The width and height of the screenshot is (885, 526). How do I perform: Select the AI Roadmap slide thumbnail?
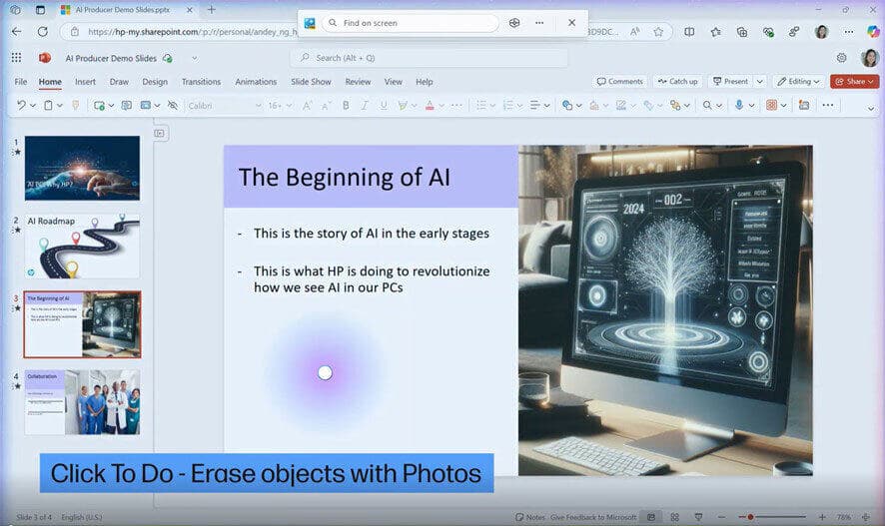(82, 246)
